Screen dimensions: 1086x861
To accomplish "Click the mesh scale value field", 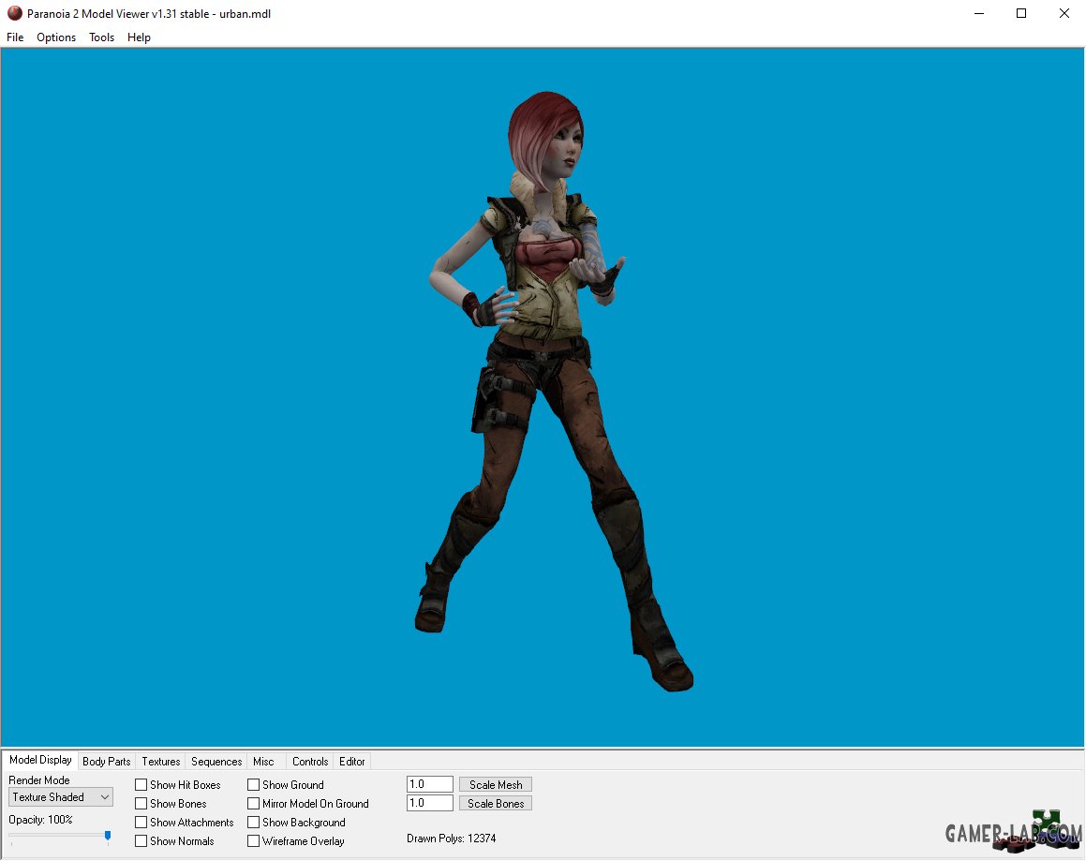I will tap(429, 784).
